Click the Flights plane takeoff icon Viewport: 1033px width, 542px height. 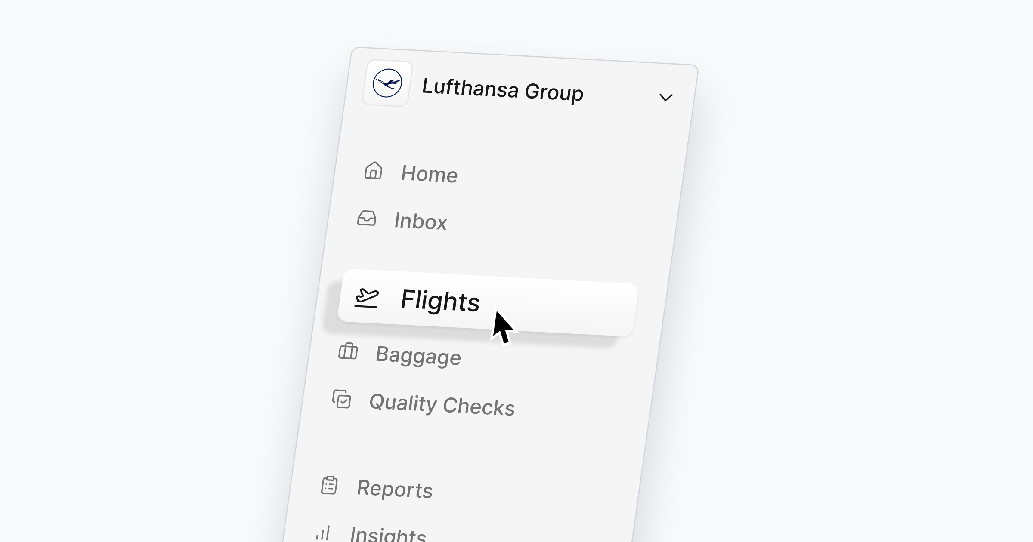pyautogui.click(x=367, y=298)
